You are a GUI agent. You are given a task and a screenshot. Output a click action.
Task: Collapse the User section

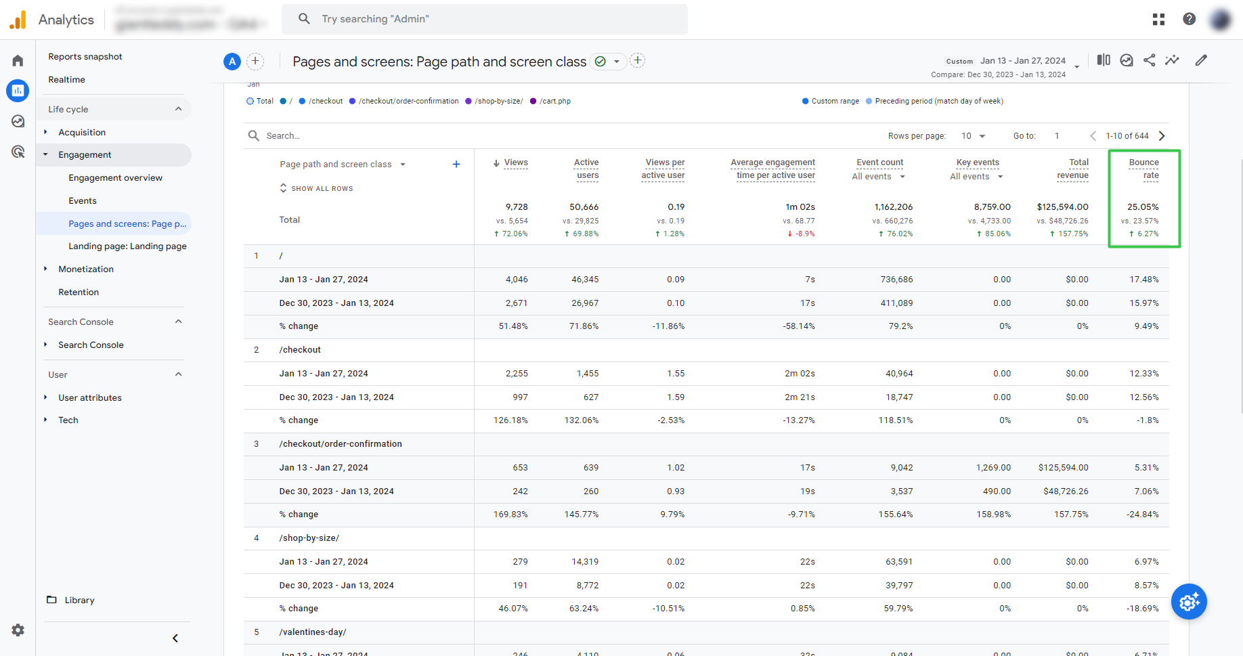[x=179, y=374]
